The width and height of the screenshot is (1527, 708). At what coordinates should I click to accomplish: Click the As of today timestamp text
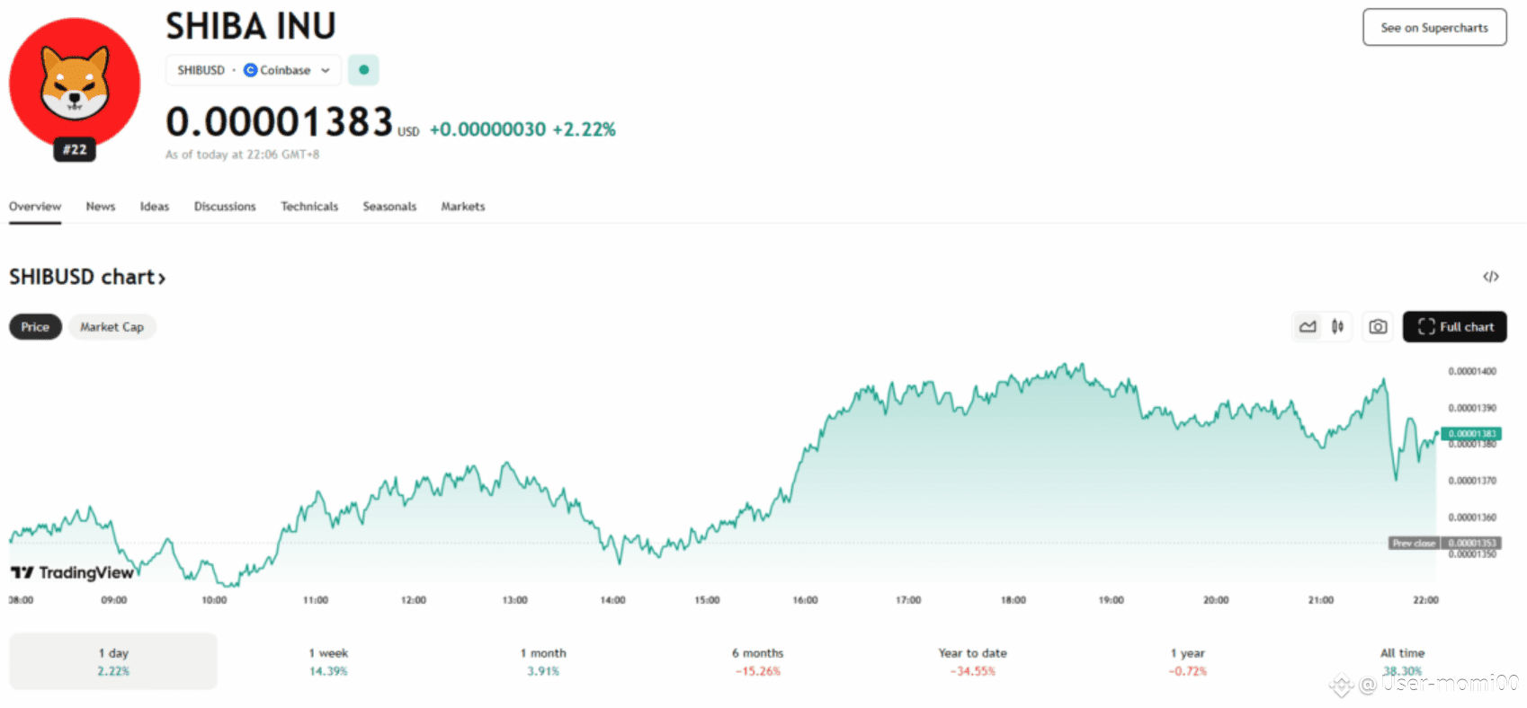point(243,155)
